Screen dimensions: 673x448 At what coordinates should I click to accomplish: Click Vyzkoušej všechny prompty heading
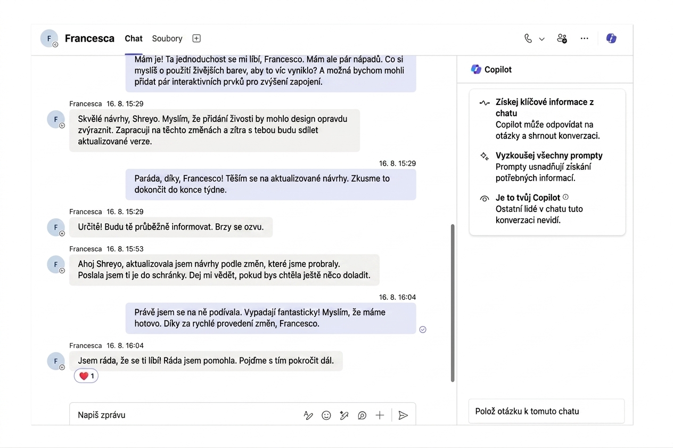point(549,156)
